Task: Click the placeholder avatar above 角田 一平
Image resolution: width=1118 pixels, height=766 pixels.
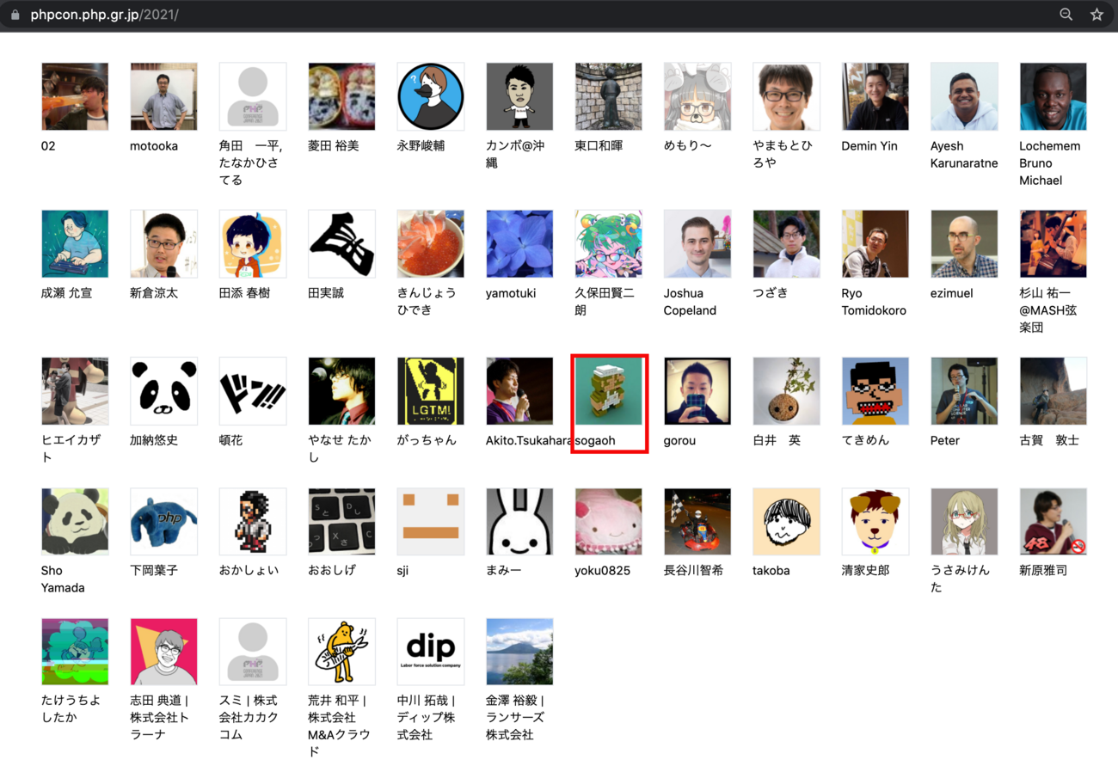Action: coord(253,96)
